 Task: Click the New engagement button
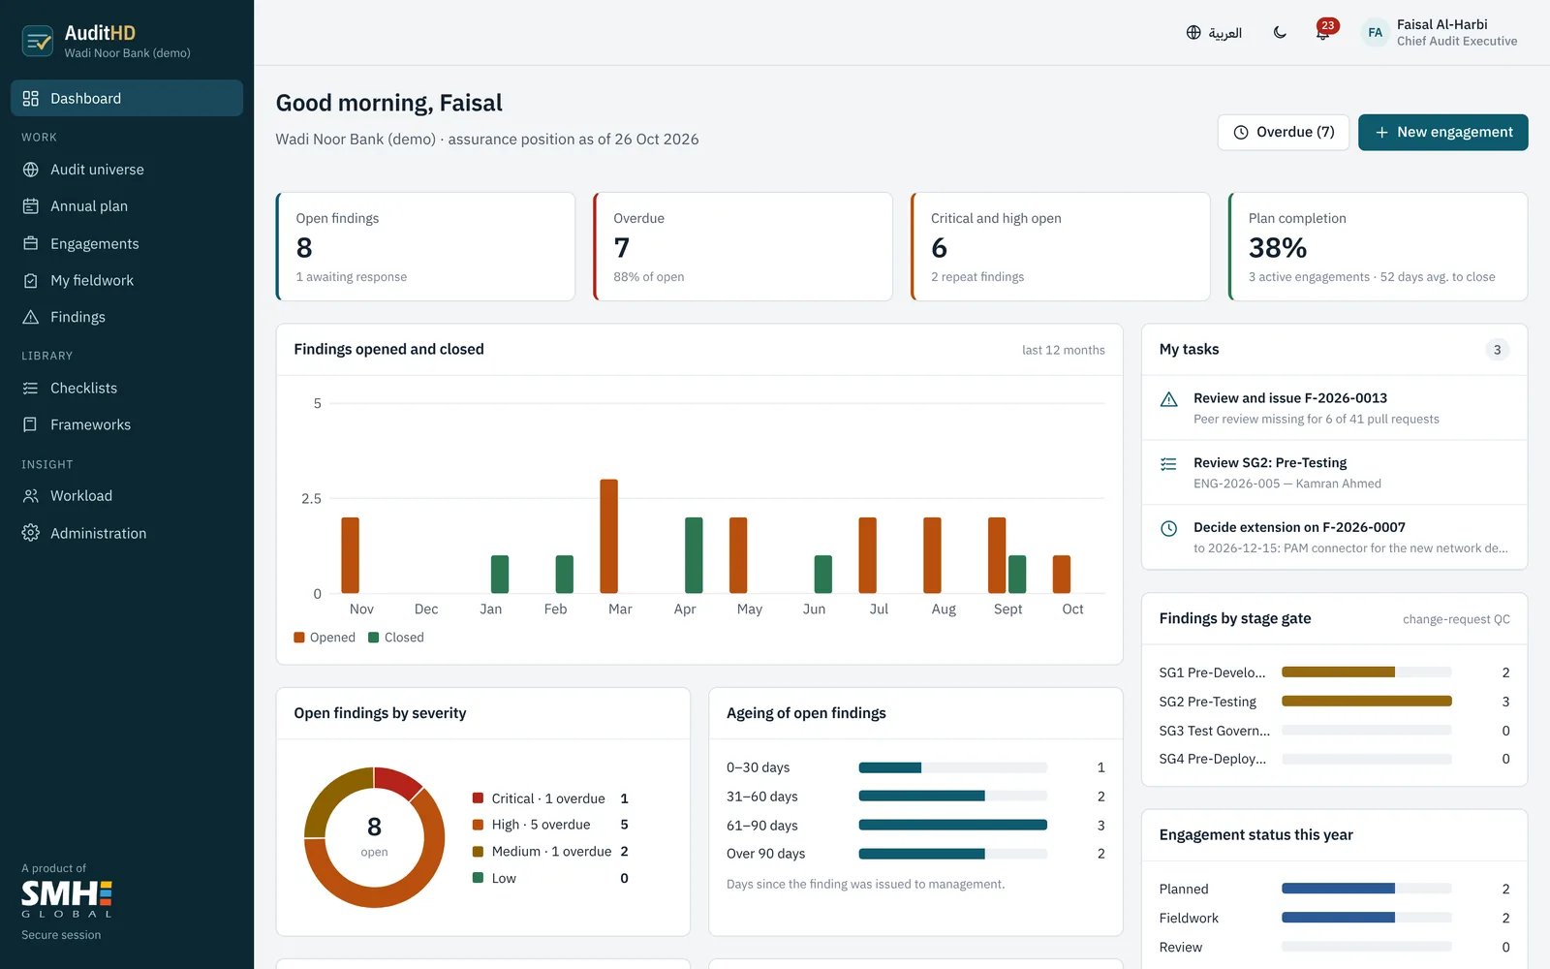coord(1443,132)
